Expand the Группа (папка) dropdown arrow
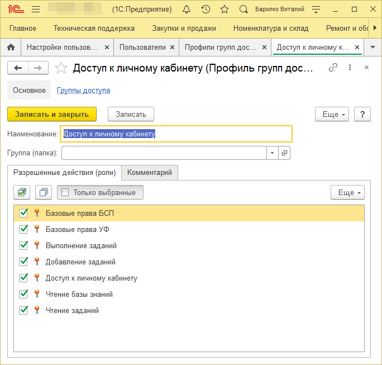This screenshot has height=365, width=382. point(272,153)
